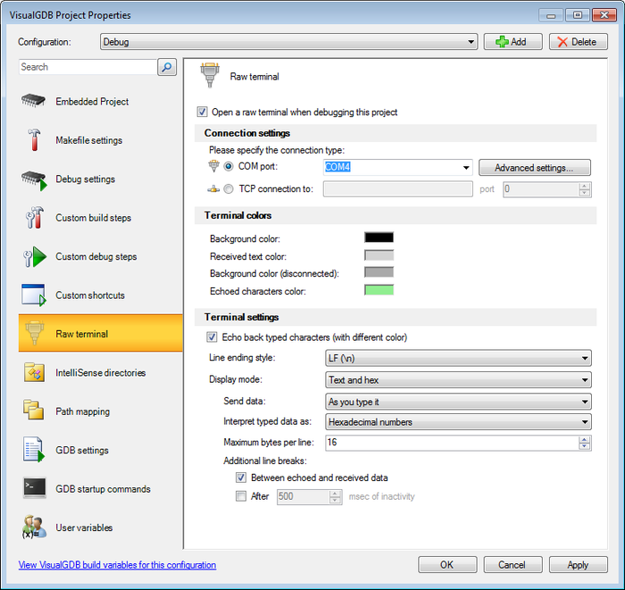The width and height of the screenshot is (625, 590).
Task: Open the Send data dropdown
Action: [x=458, y=402]
